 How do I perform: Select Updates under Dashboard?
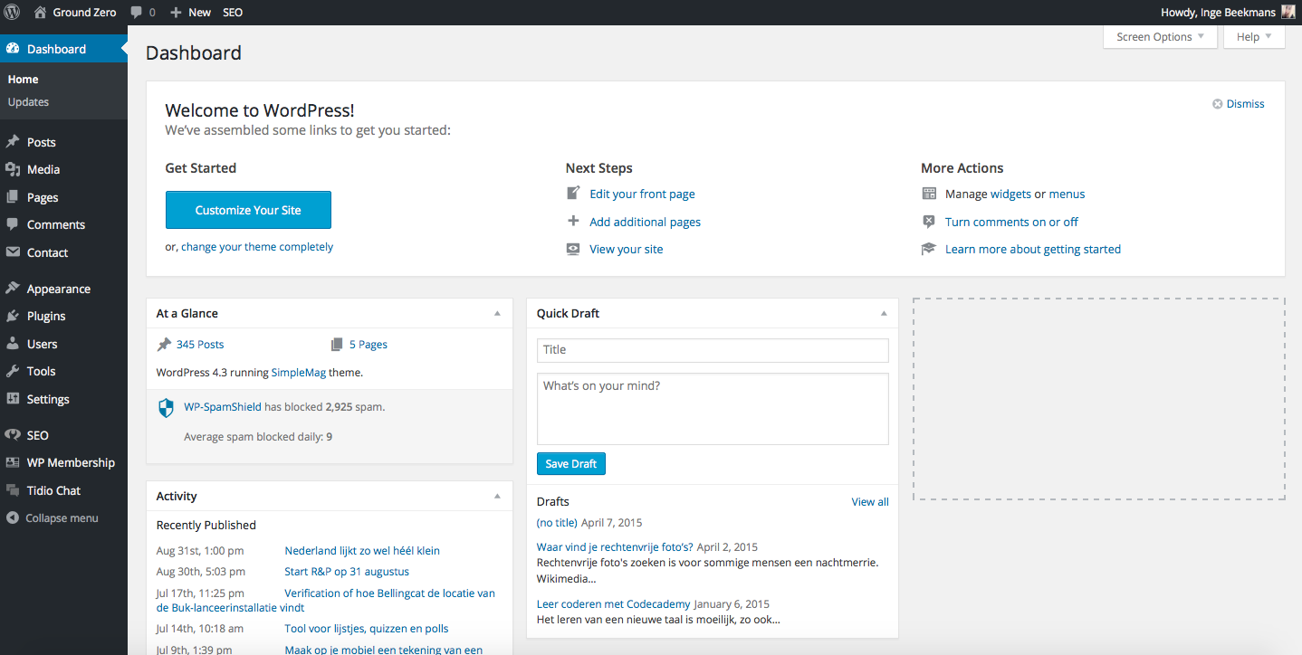(x=28, y=102)
